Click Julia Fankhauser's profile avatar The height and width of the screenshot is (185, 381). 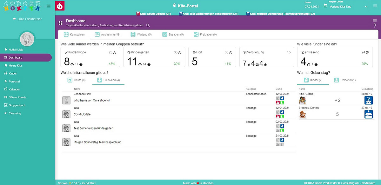[x=27, y=39]
